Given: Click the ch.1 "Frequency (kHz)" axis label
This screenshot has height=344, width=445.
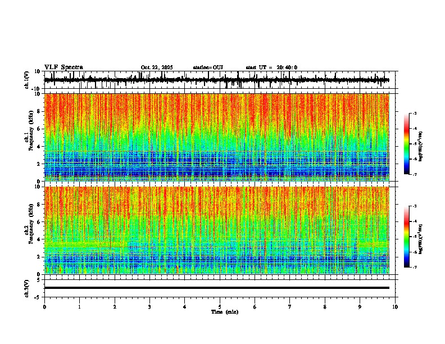Looking at the screenshot, I should (31, 131).
